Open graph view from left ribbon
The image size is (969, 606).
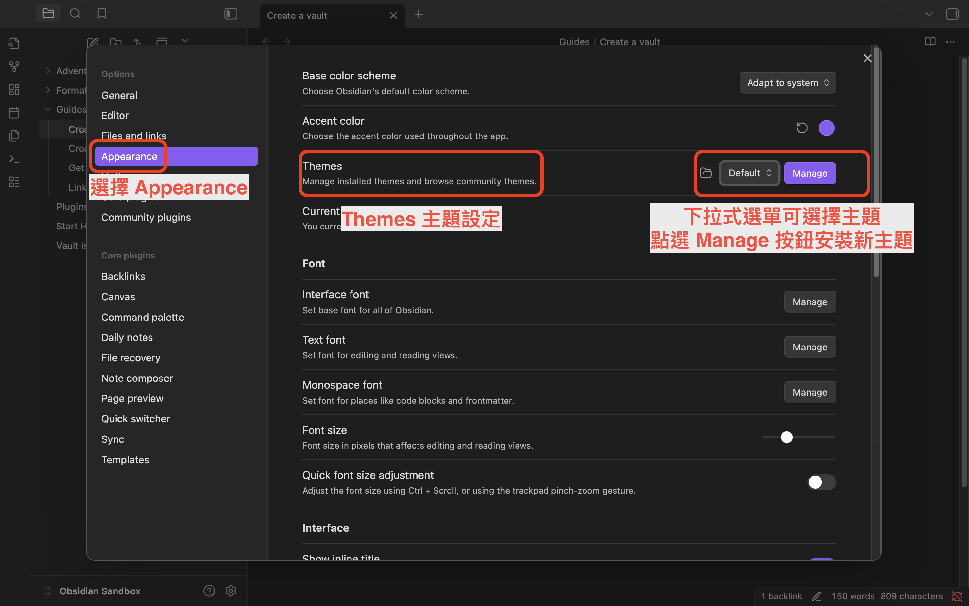click(x=14, y=66)
